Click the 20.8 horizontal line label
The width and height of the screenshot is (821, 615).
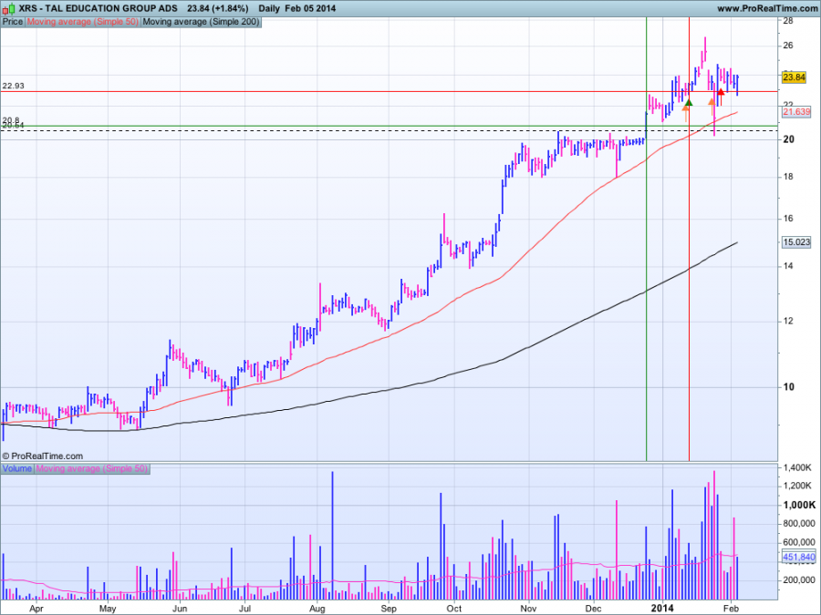click(x=10, y=120)
